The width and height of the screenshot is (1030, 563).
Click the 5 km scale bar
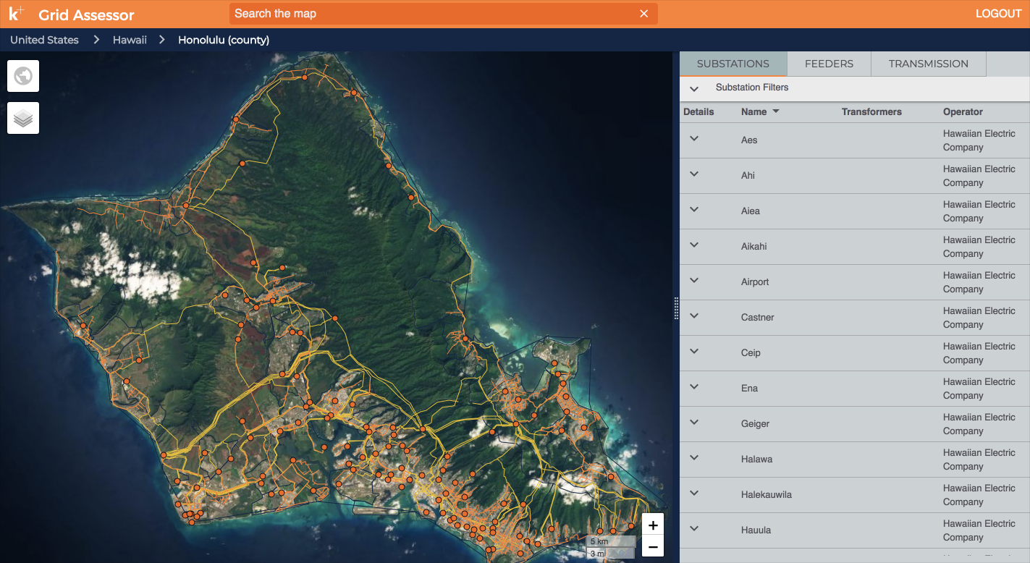click(611, 541)
